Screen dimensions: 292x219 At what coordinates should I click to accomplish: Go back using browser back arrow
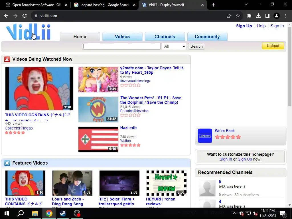pos(6,16)
